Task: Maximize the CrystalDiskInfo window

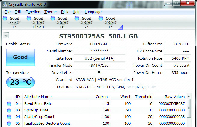Action: pos(177,3)
